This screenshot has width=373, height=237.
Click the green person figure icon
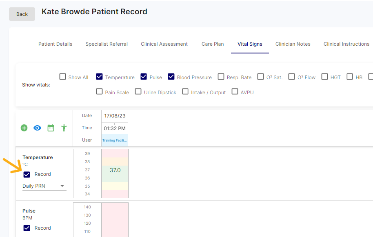(x=64, y=128)
